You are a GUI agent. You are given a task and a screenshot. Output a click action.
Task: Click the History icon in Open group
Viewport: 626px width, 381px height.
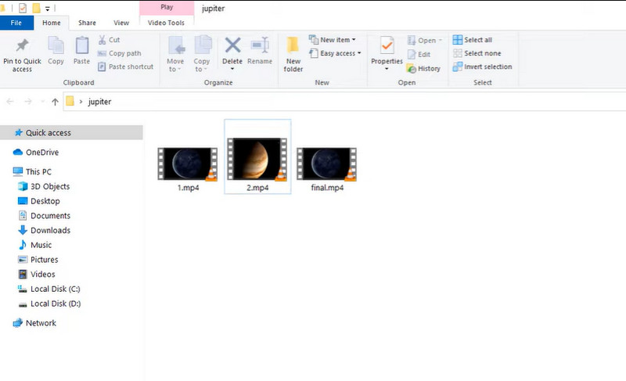coord(412,69)
